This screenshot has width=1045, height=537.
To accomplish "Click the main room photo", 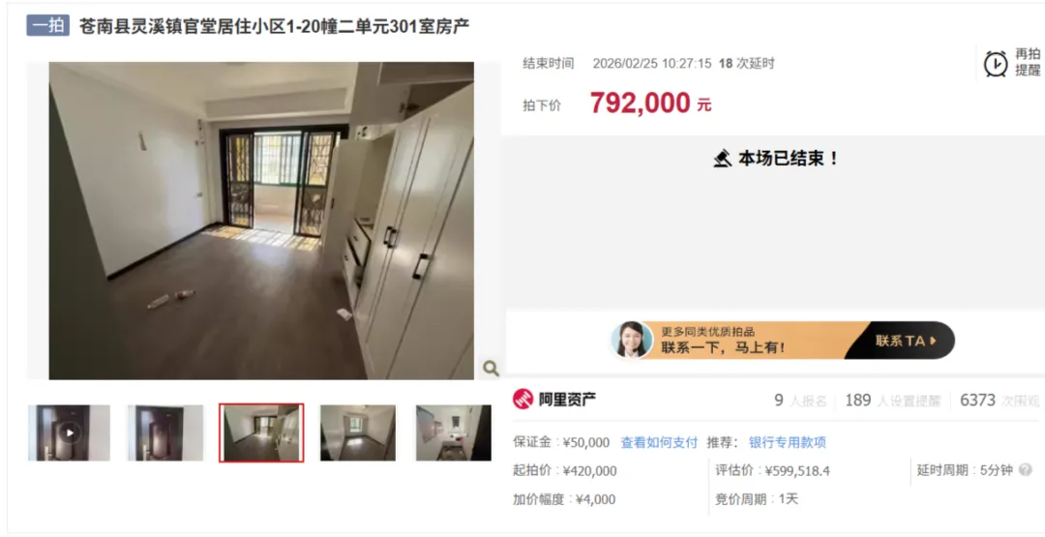I will (x=261, y=221).
